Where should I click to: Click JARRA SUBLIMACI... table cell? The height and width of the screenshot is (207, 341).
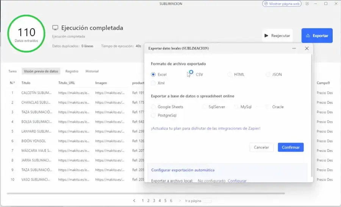[36, 160]
